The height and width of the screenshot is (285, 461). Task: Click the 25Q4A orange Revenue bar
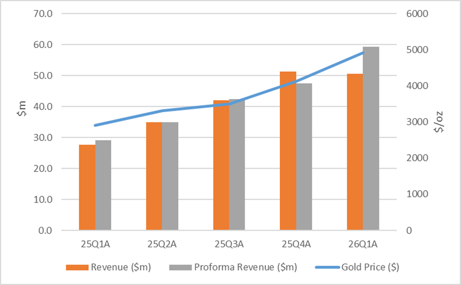point(288,151)
